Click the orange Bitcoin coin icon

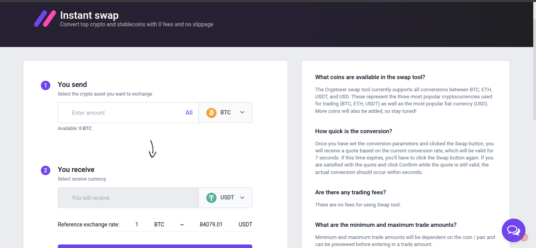pyautogui.click(x=211, y=113)
